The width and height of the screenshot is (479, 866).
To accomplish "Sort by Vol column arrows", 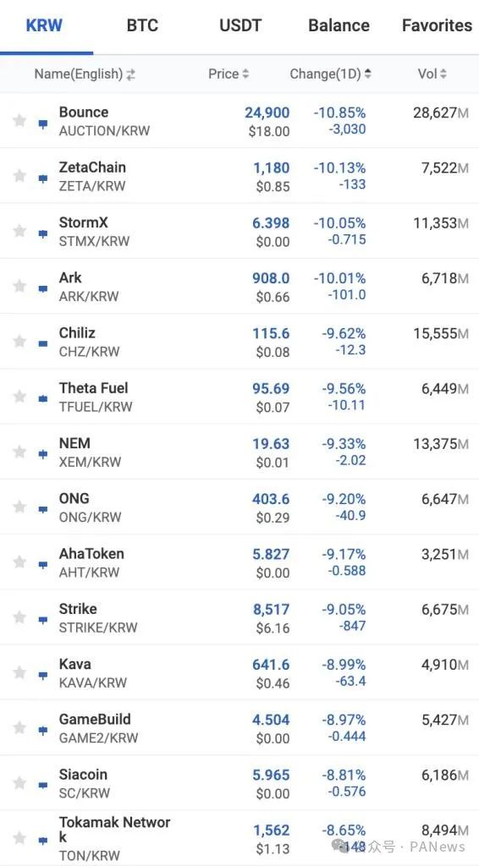I will 443,74.
